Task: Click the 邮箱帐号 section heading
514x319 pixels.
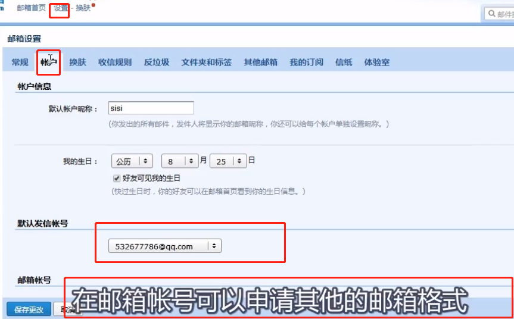Action: (34, 280)
